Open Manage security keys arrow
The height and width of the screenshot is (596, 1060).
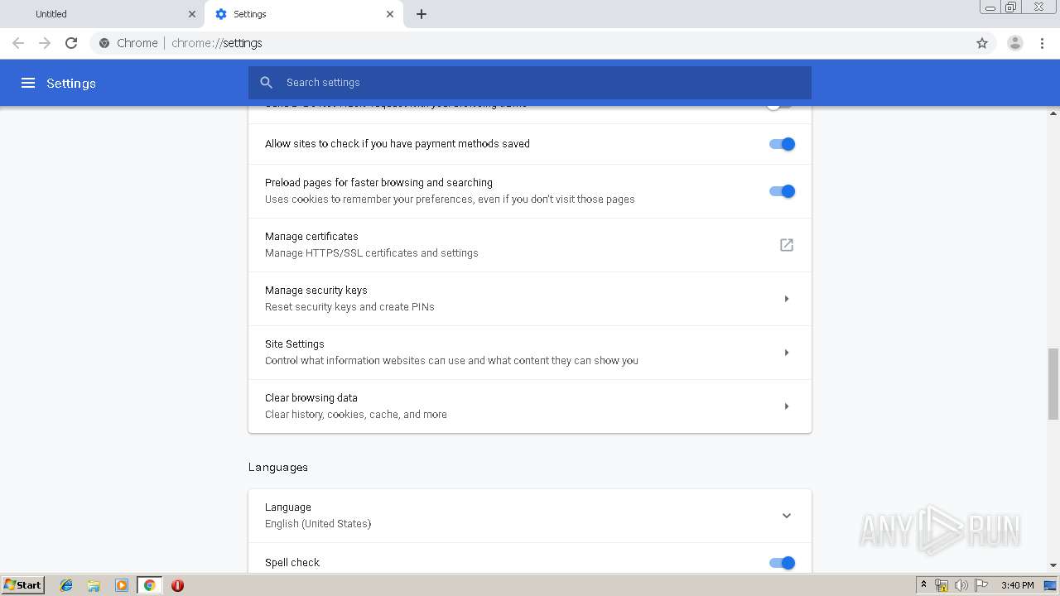click(x=787, y=299)
